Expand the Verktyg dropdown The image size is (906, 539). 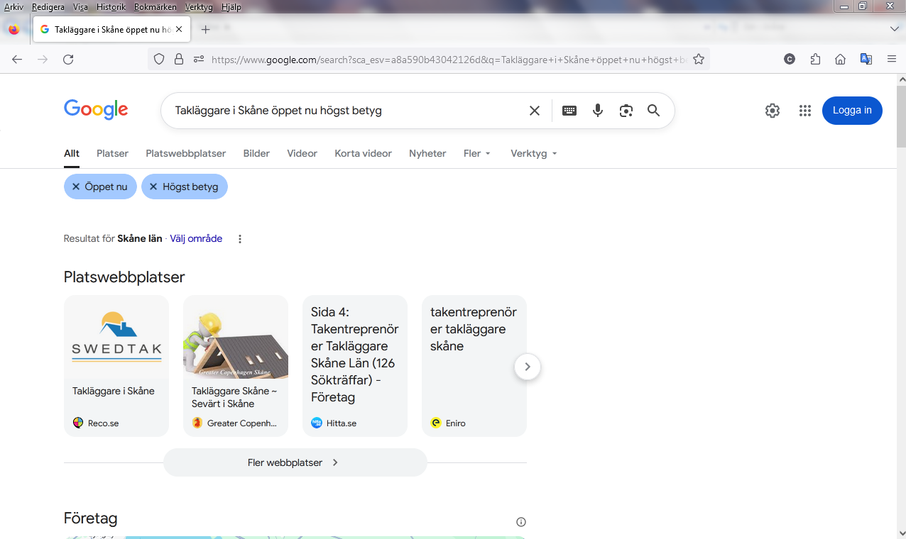[533, 153]
